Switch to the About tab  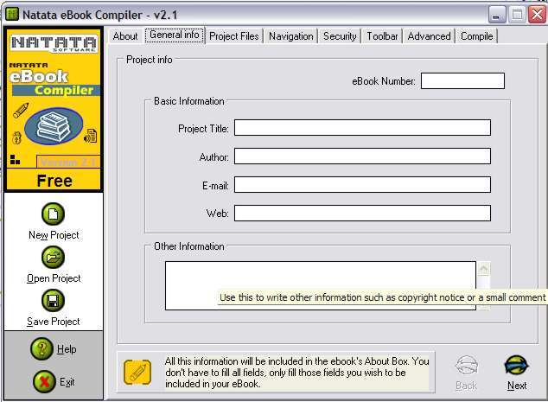(125, 36)
